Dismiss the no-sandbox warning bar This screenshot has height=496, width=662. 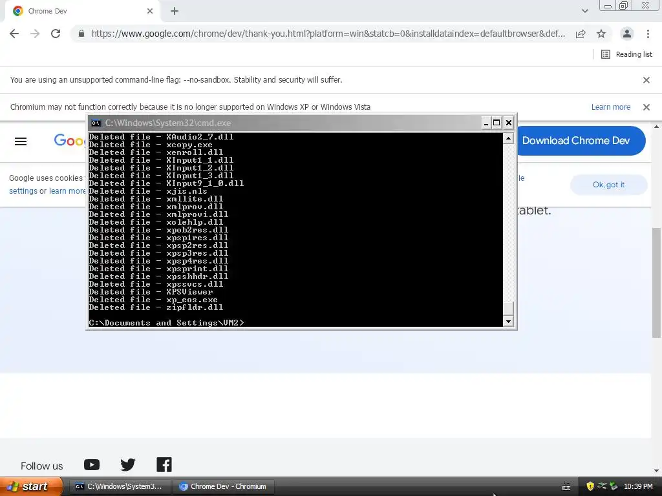[x=646, y=79]
